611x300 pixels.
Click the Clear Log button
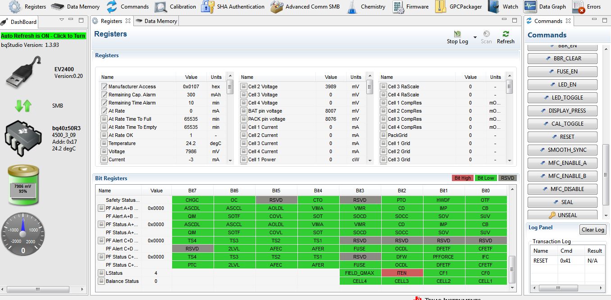593,230
